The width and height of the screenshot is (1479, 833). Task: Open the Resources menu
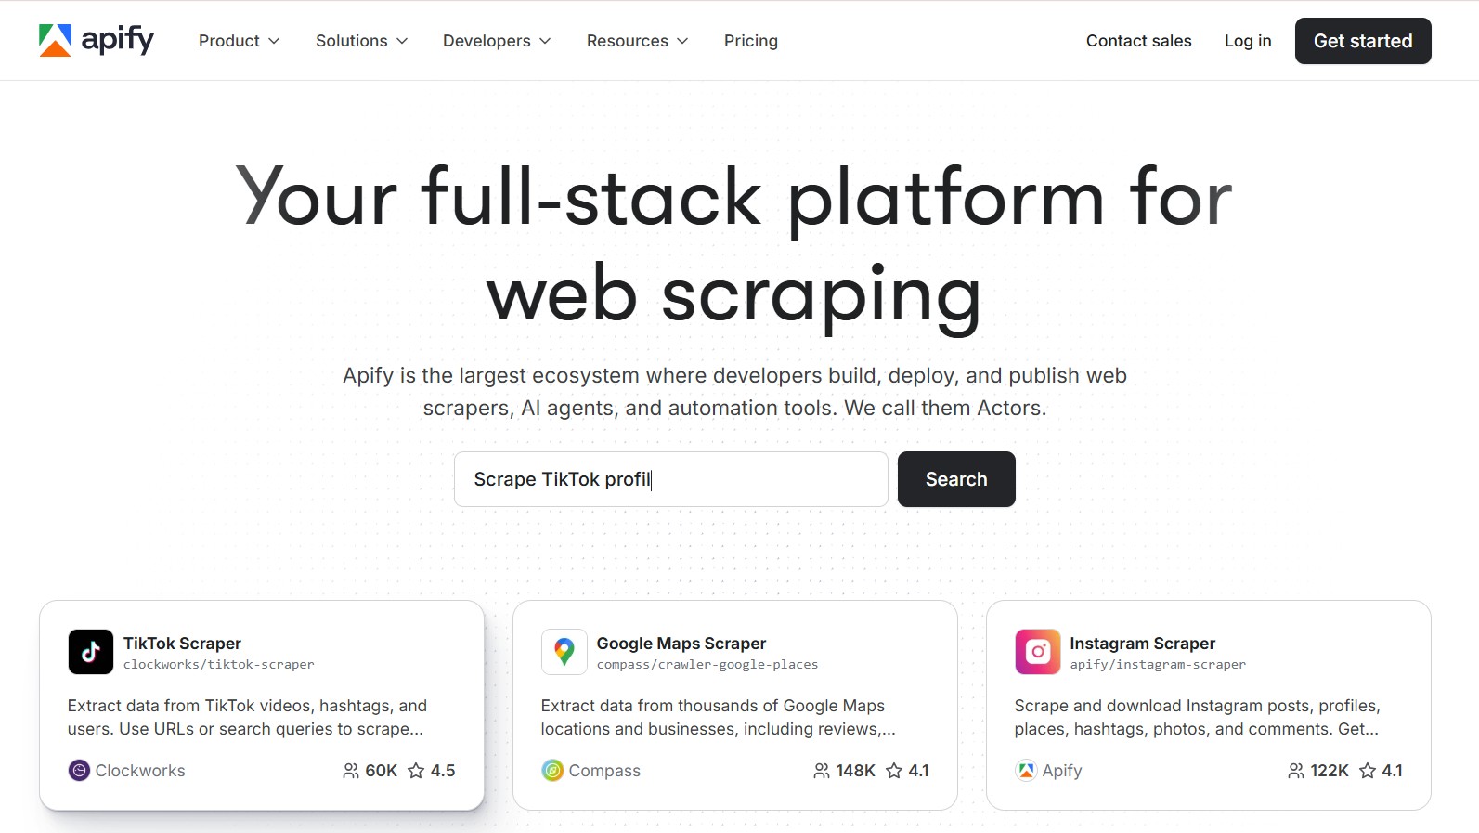pyautogui.click(x=636, y=41)
